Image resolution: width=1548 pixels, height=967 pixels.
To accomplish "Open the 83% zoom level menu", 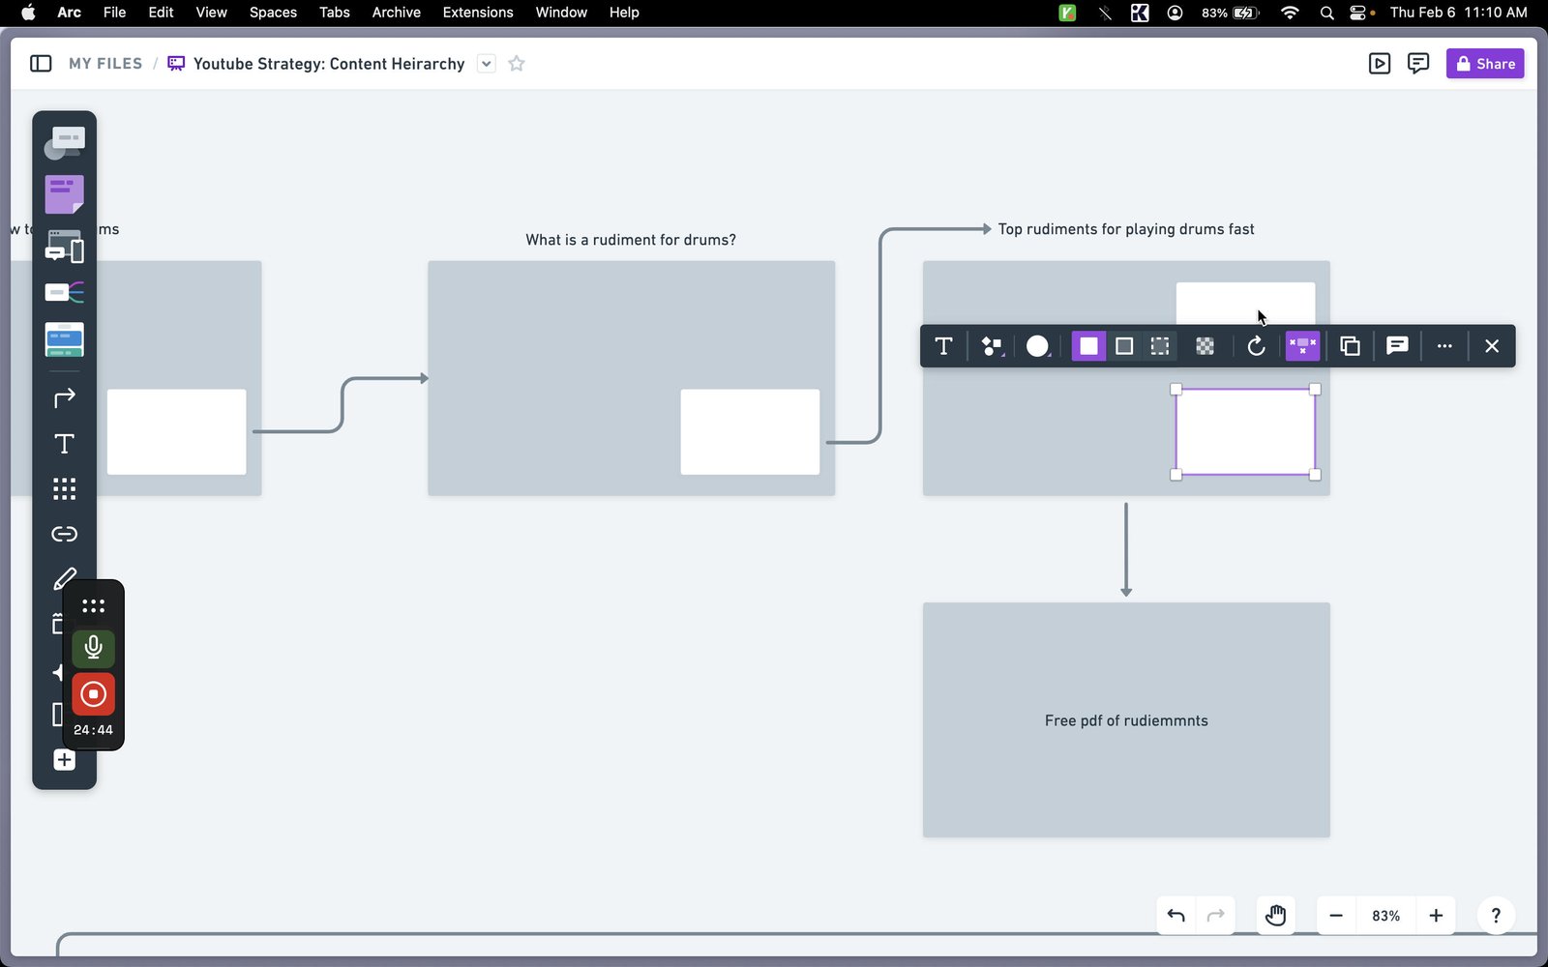I will (x=1385, y=916).
